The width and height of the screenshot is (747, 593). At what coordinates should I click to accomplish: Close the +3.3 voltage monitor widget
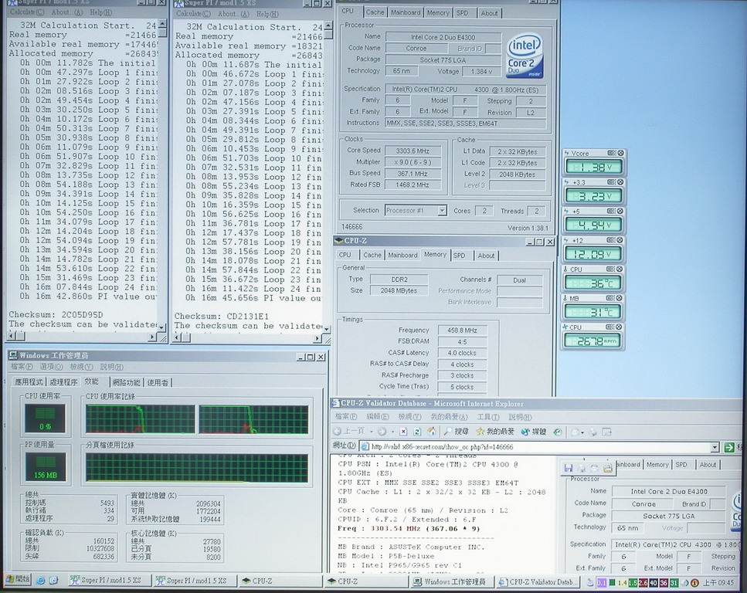point(620,182)
